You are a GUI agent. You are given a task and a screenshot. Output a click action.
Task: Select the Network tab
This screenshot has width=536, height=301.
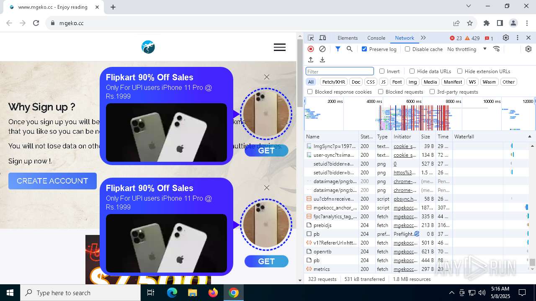coord(405,38)
